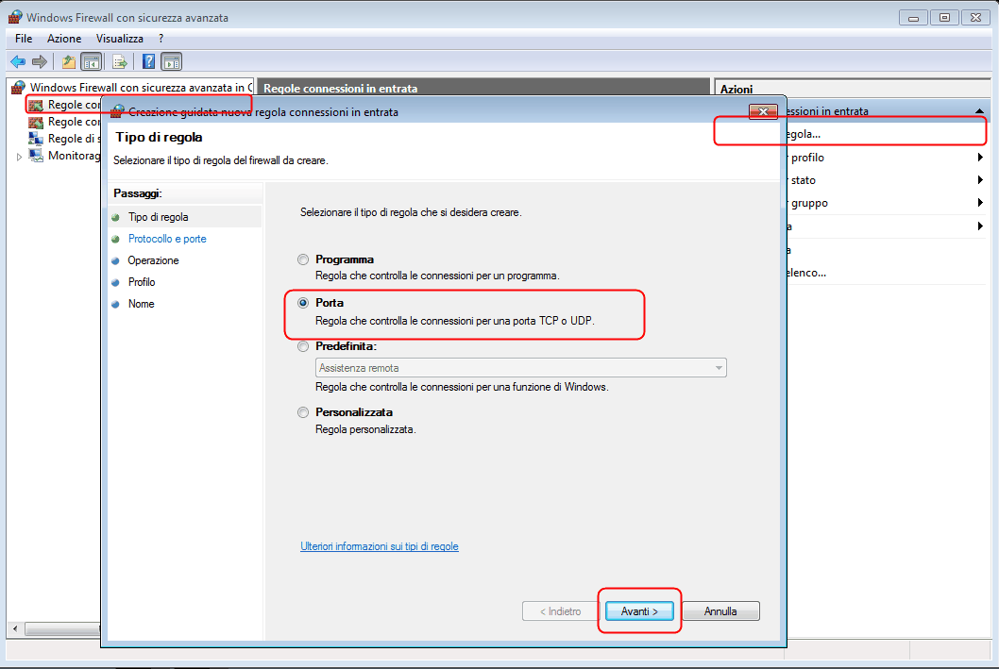
Task: Select the Personalizzata radio button
Action: pos(303,412)
